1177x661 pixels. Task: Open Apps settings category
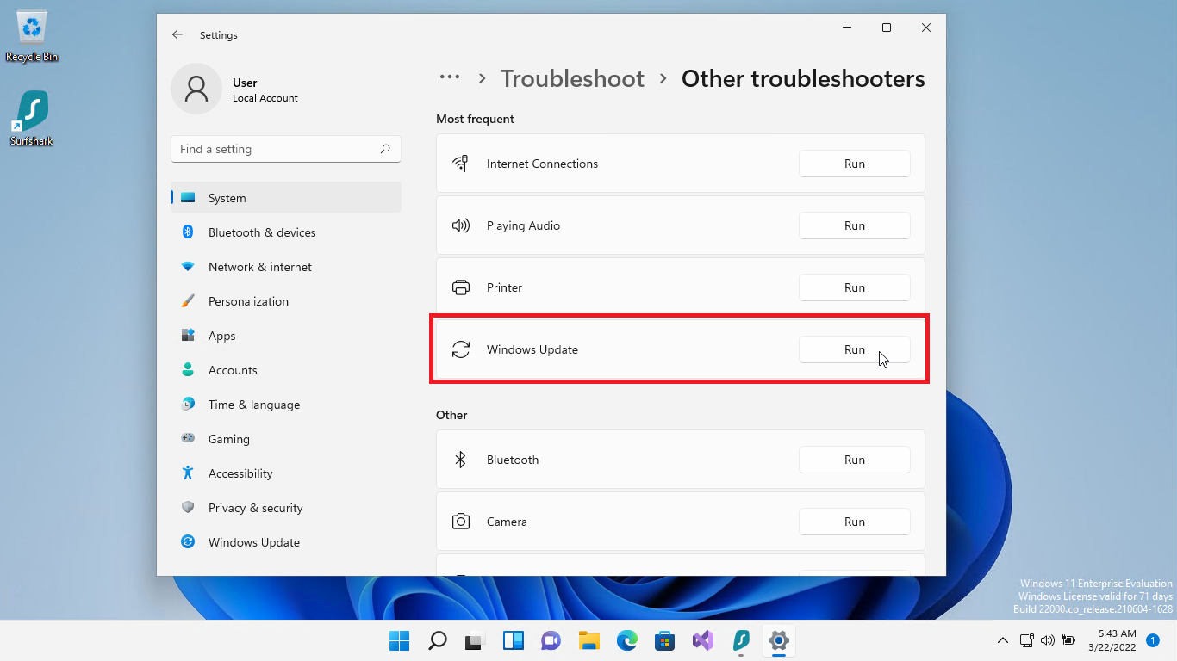(286, 336)
